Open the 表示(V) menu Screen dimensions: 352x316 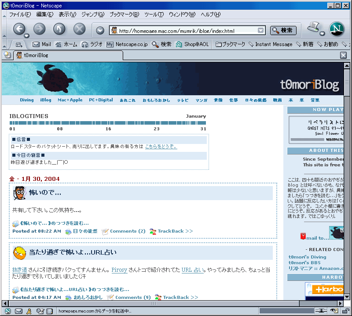[67, 14]
